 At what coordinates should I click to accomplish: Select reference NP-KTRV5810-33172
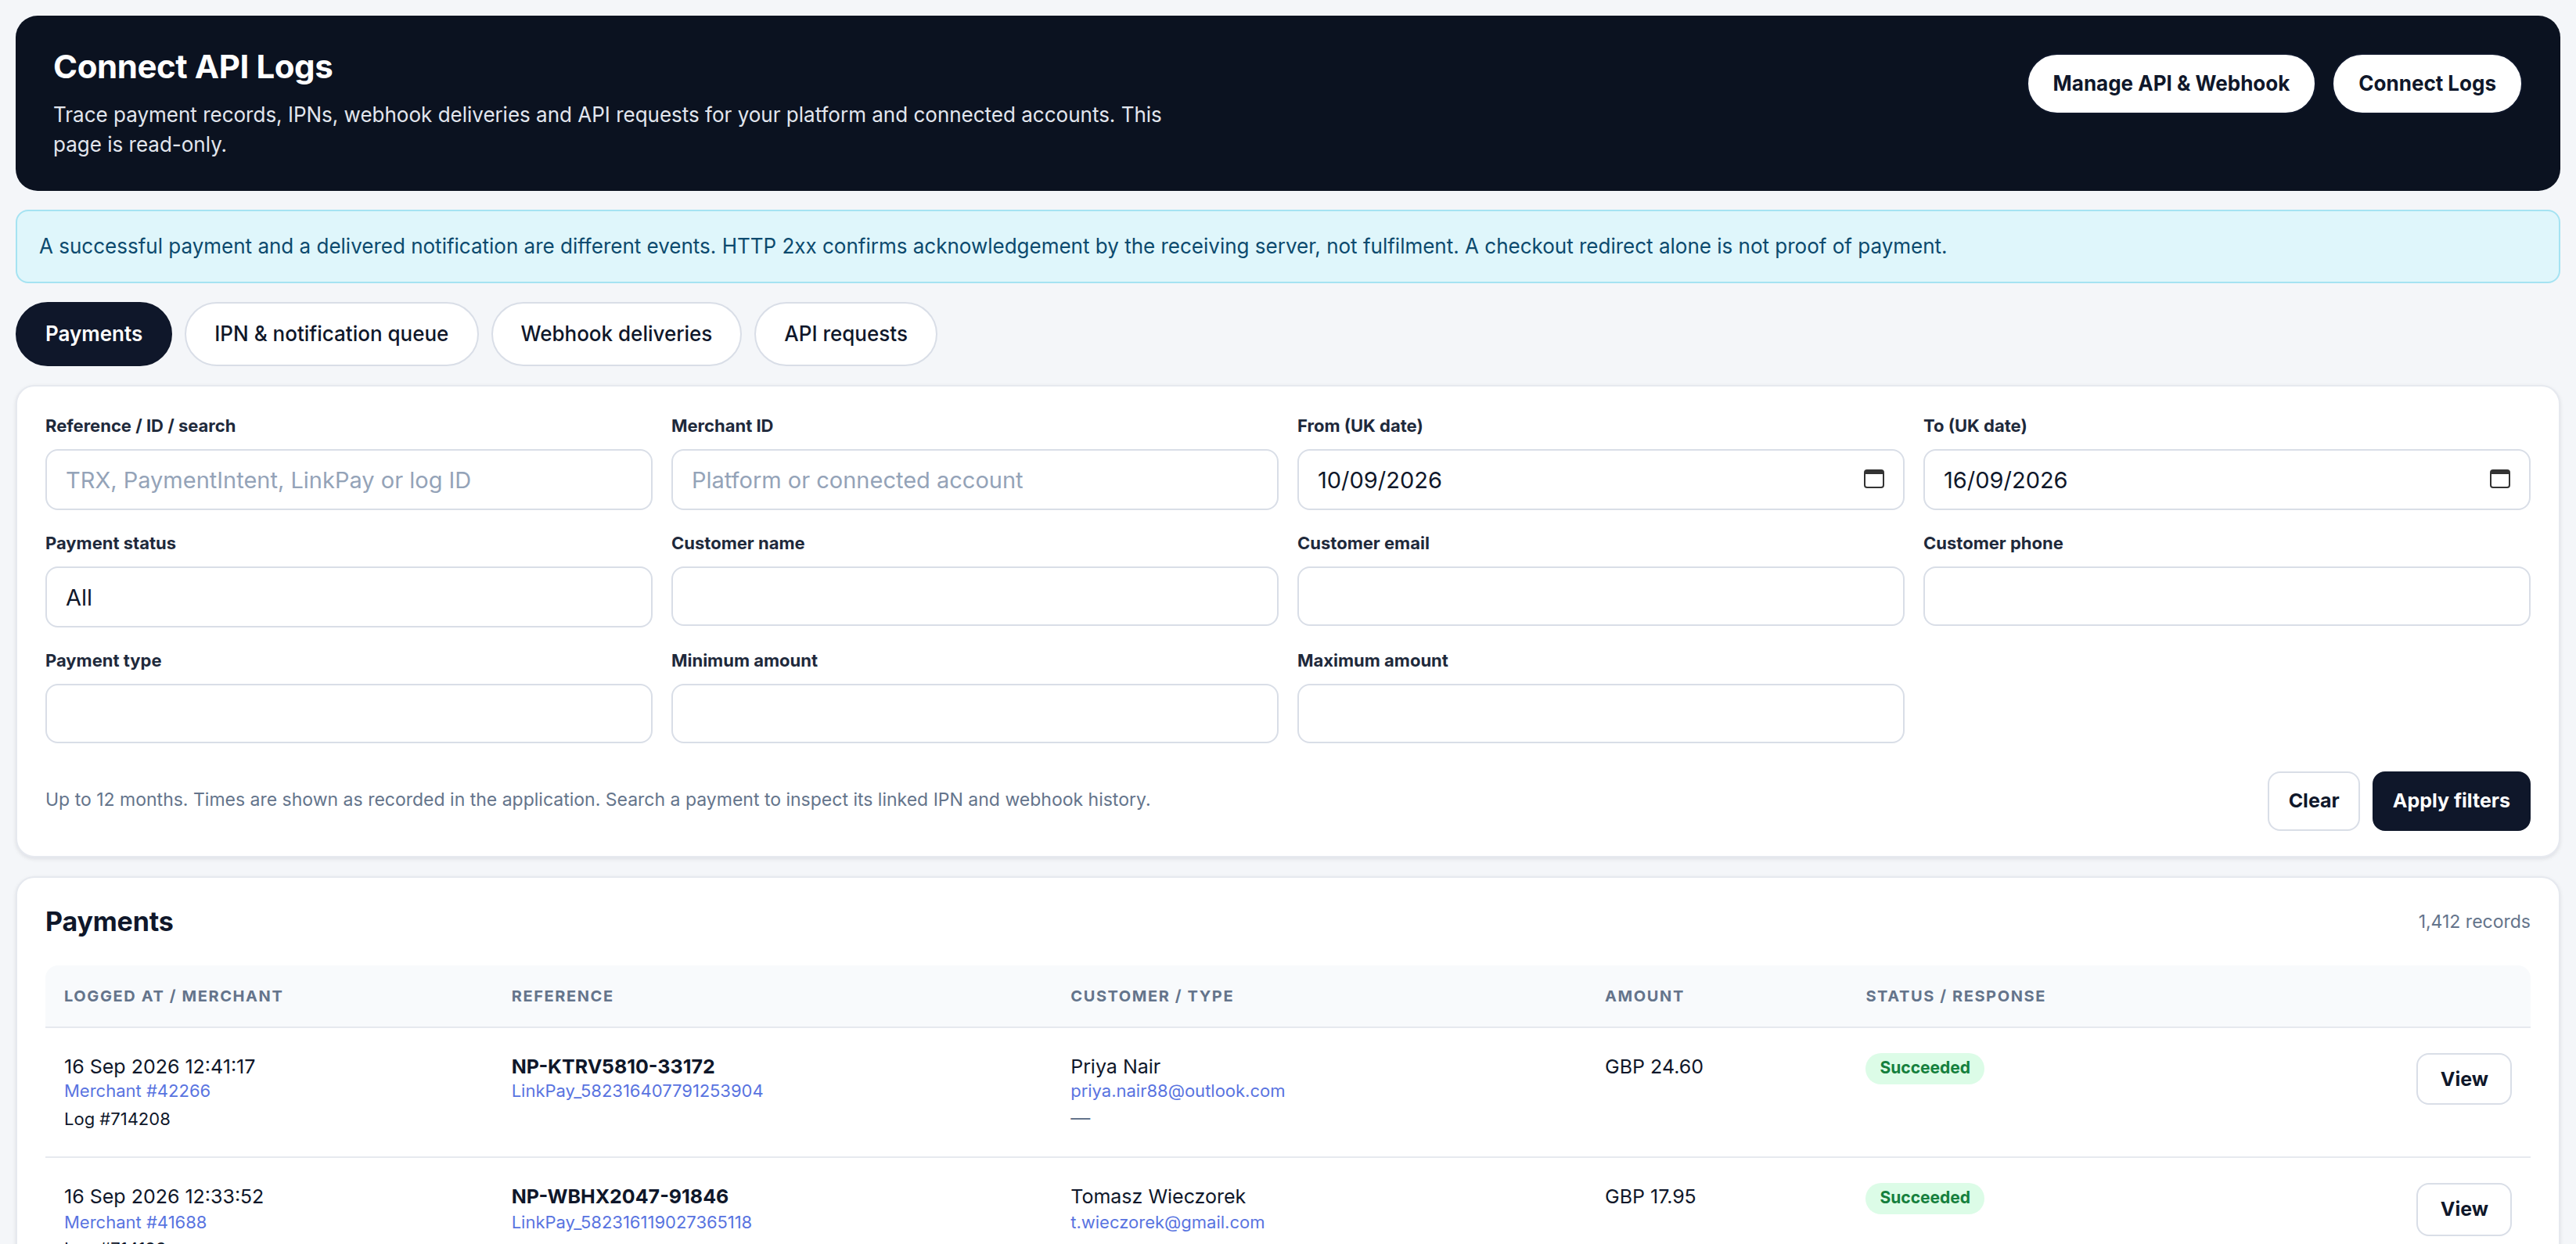coord(613,1066)
